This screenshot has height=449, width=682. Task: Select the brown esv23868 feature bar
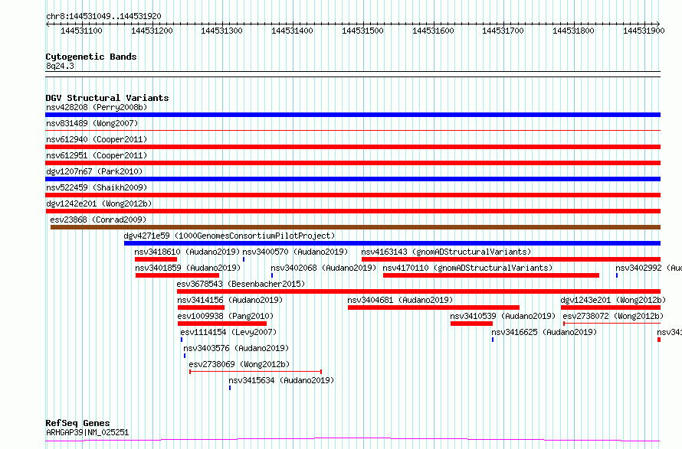356,227
